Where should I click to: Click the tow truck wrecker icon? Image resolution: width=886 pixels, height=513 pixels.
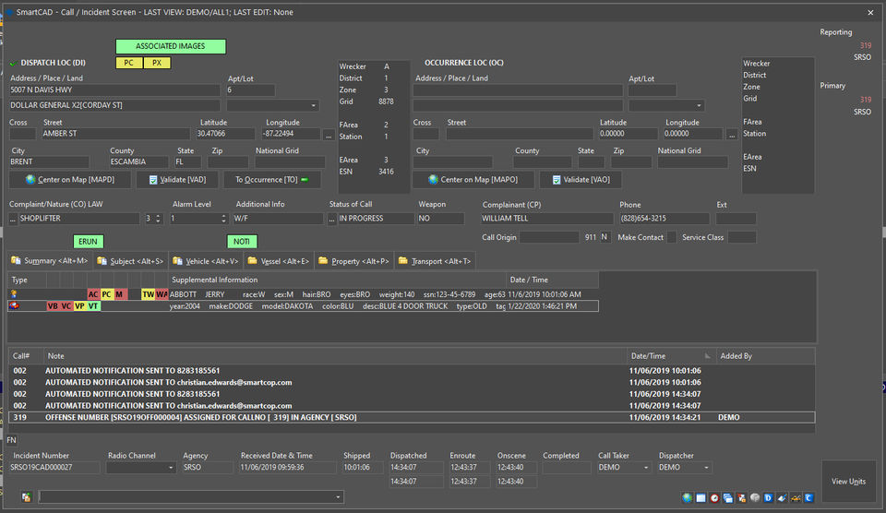click(x=796, y=497)
